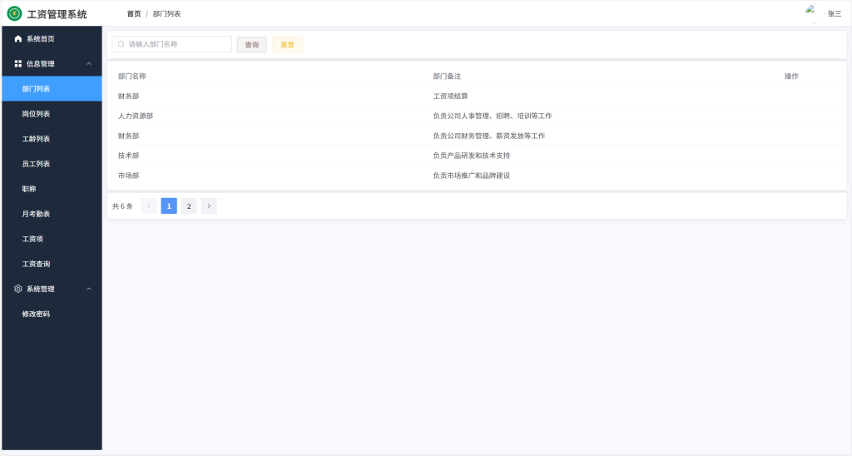Click the 查询 search button
The width and height of the screenshot is (852, 456).
point(251,45)
